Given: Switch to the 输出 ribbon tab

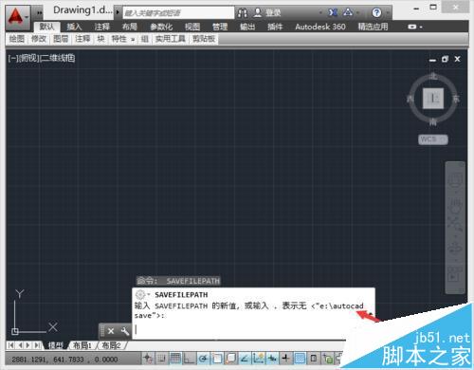Looking at the screenshot, I should 247,27.
